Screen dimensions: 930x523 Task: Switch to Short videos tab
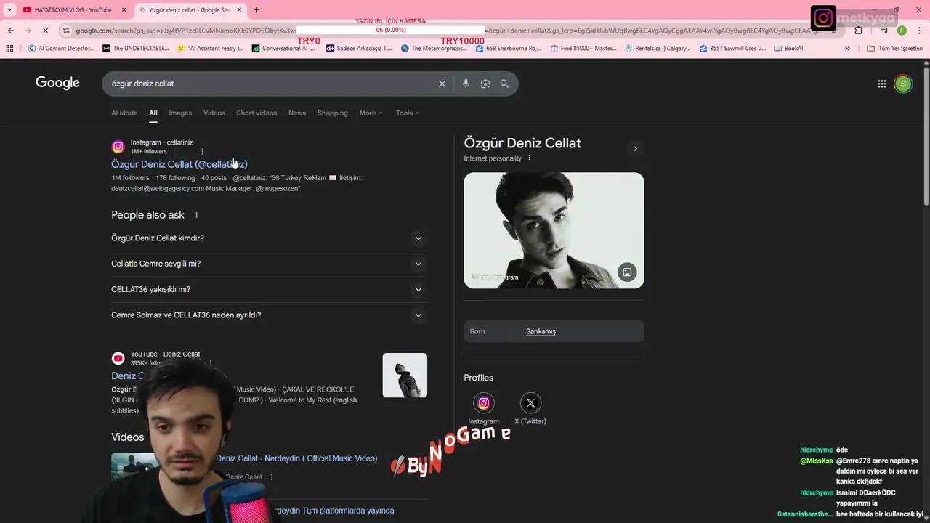256,113
